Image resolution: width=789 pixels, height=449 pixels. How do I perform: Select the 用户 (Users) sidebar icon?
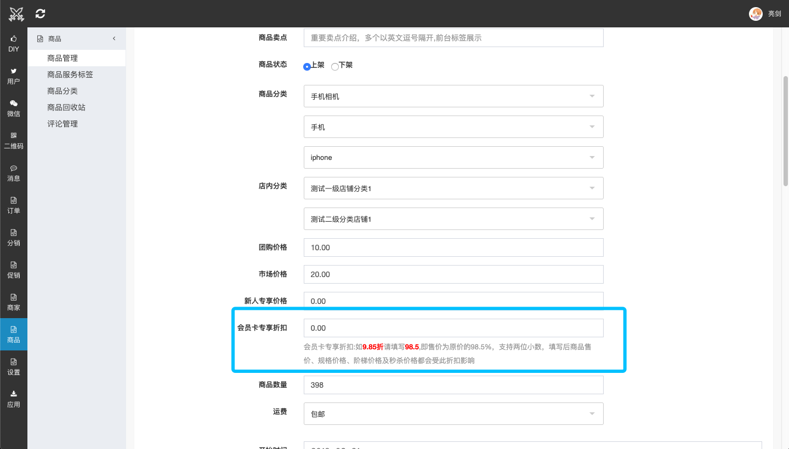pos(13,75)
